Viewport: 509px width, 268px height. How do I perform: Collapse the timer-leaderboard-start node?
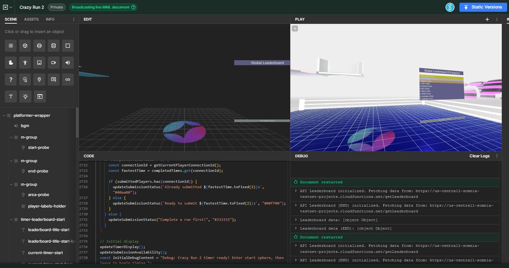[11, 220]
